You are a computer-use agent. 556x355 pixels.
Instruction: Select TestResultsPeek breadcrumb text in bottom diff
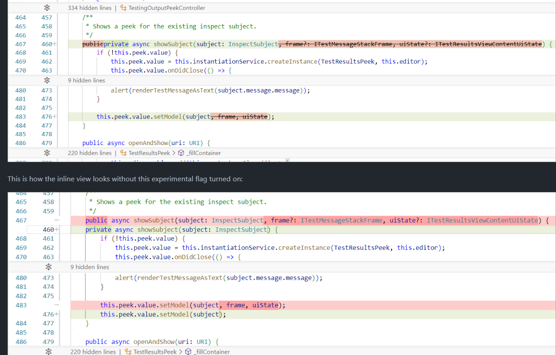coord(155,352)
